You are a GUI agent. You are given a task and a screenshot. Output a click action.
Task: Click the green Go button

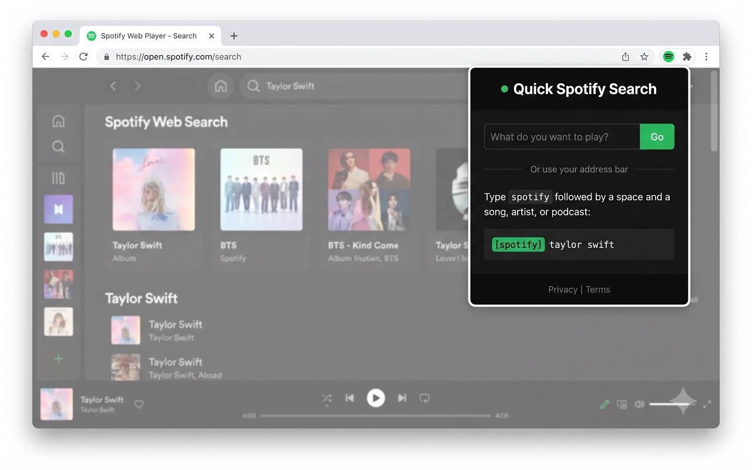coord(657,137)
